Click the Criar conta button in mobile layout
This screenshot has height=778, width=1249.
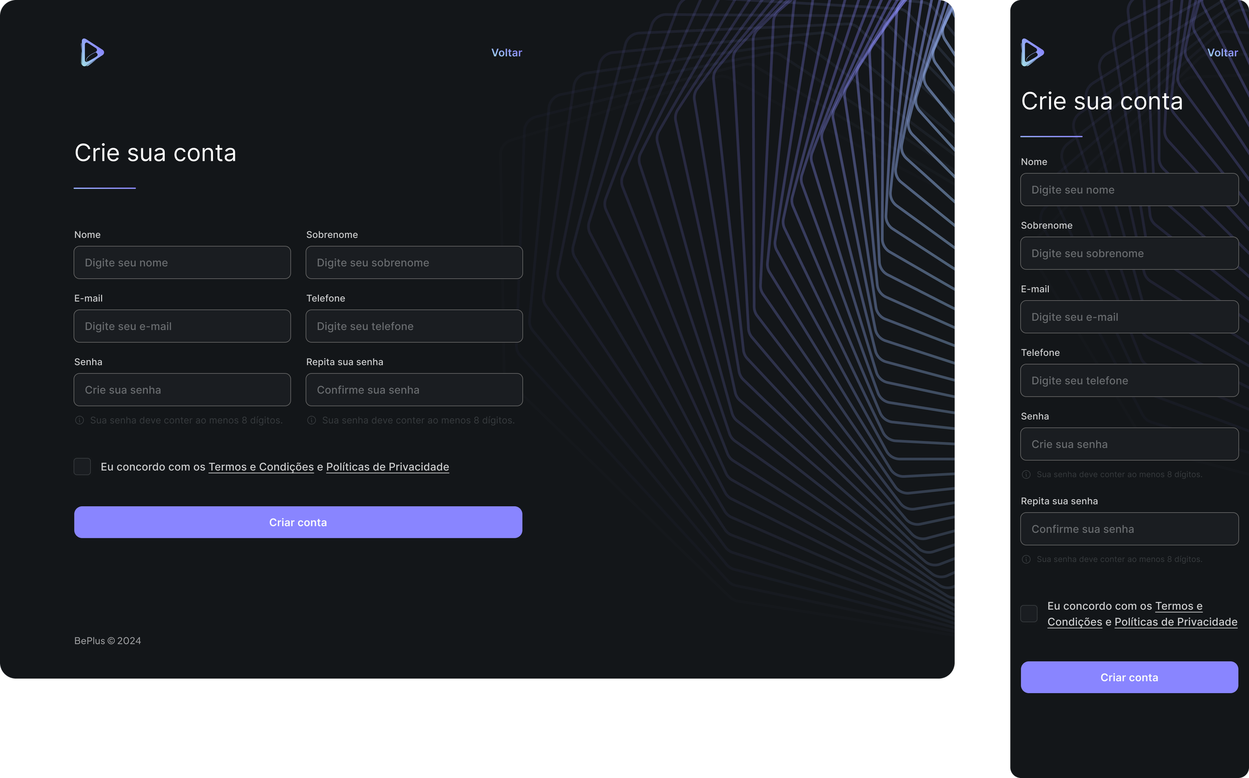tap(1130, 677)
